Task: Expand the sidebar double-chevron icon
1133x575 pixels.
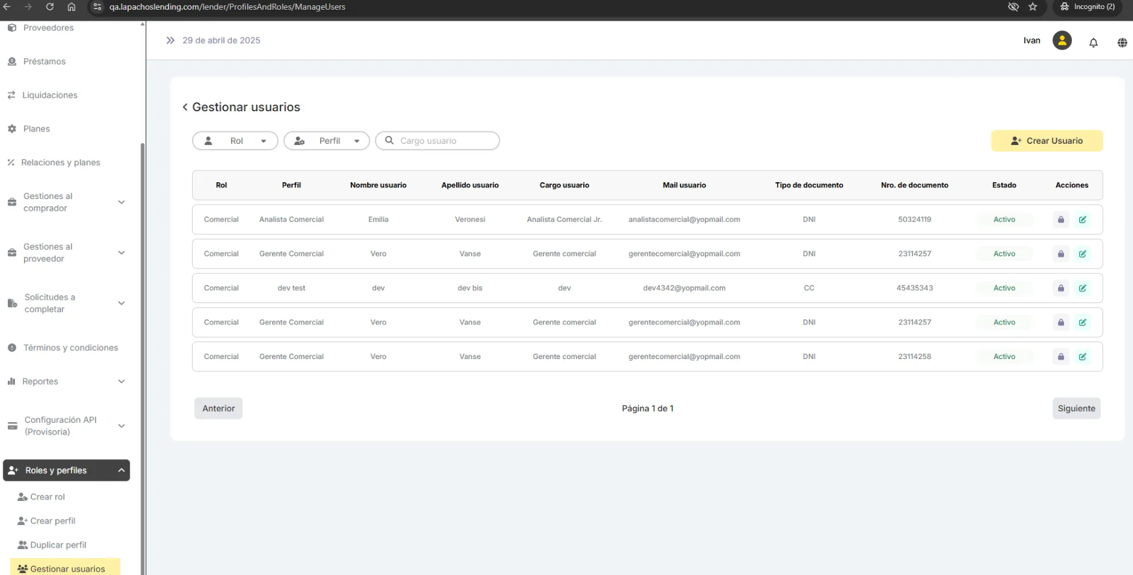Action: [x=171, y=40]
